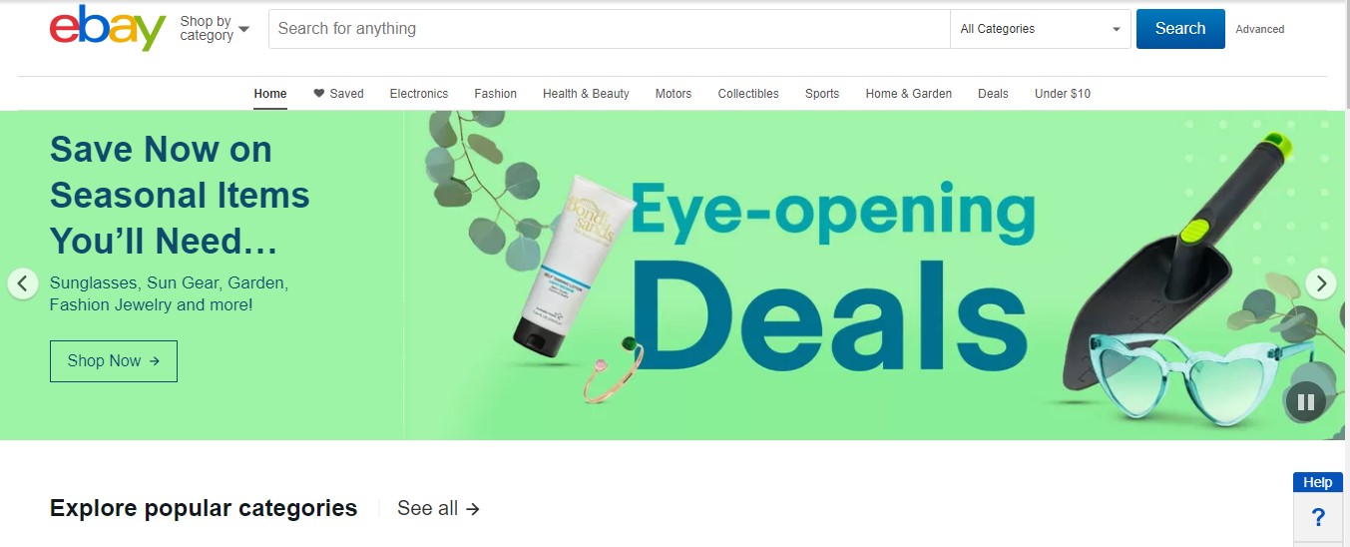
Task: Open the All Categories dropdown
Action: click(1041, 29)
